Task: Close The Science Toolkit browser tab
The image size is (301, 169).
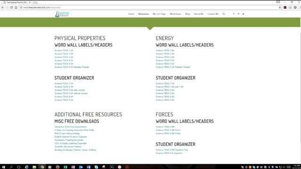Action: click(30, 2)
